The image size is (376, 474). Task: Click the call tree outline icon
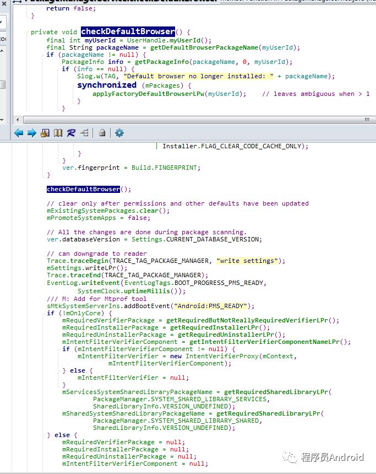click(85, 133)
